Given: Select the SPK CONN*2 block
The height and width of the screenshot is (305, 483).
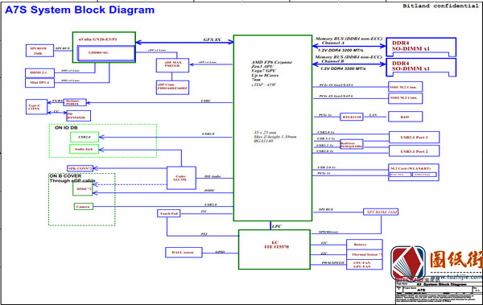Looking at the screenshot, I should (x=80, y=168).
